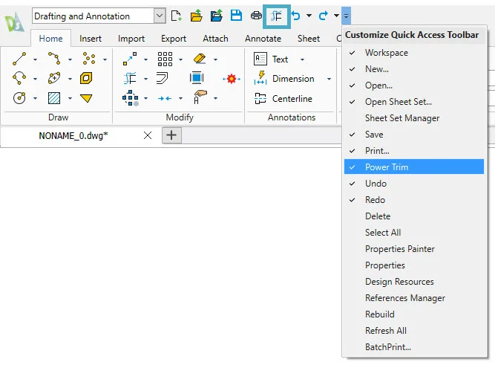Enable Properties Painter in the customize list
The image size is (495, 365).
pos(399,249)
